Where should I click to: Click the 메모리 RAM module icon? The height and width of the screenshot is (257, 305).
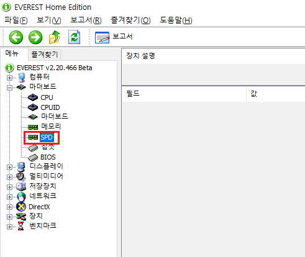click(33, 127)
